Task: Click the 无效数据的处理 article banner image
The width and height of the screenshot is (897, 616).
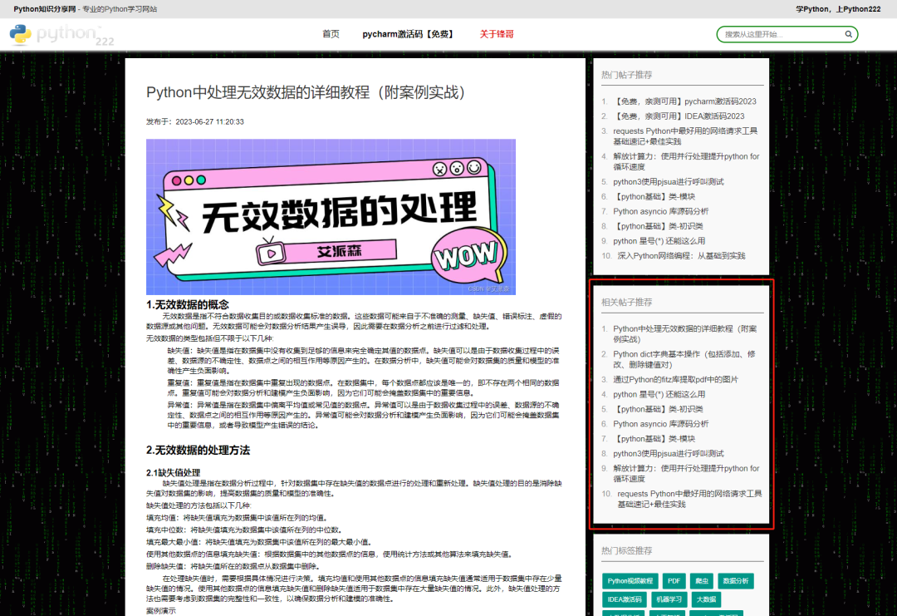Action: (331, 216)
